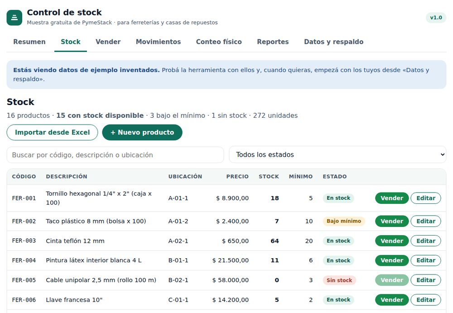Click the En stock badge for FER-001
Viewport: 453px width, 313px height.
click(x=338, y=198)
